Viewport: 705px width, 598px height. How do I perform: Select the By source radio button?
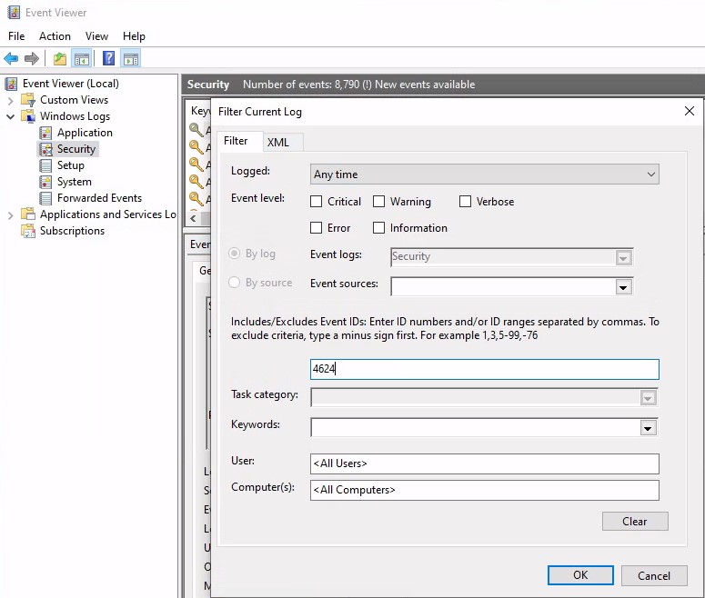click(x=235, y=282)
